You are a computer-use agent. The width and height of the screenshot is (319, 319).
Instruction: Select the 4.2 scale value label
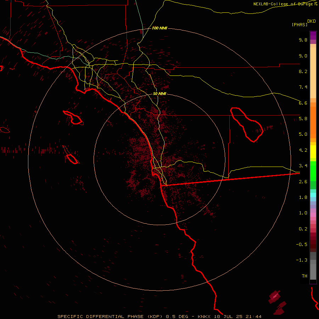point(303,150)
